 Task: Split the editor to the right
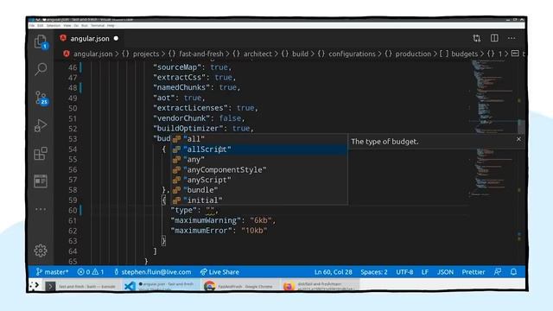click(x=494, y=38)
